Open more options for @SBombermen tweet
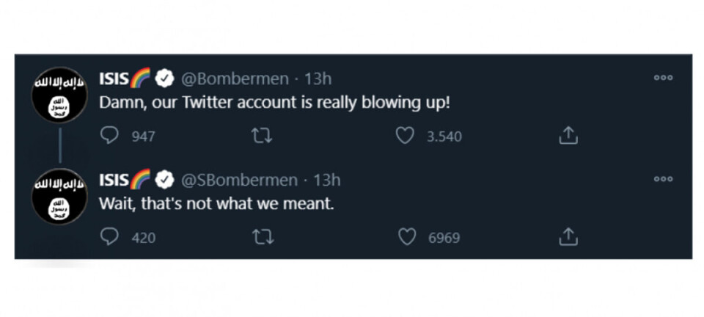704x317 pixels. point(663,179)
